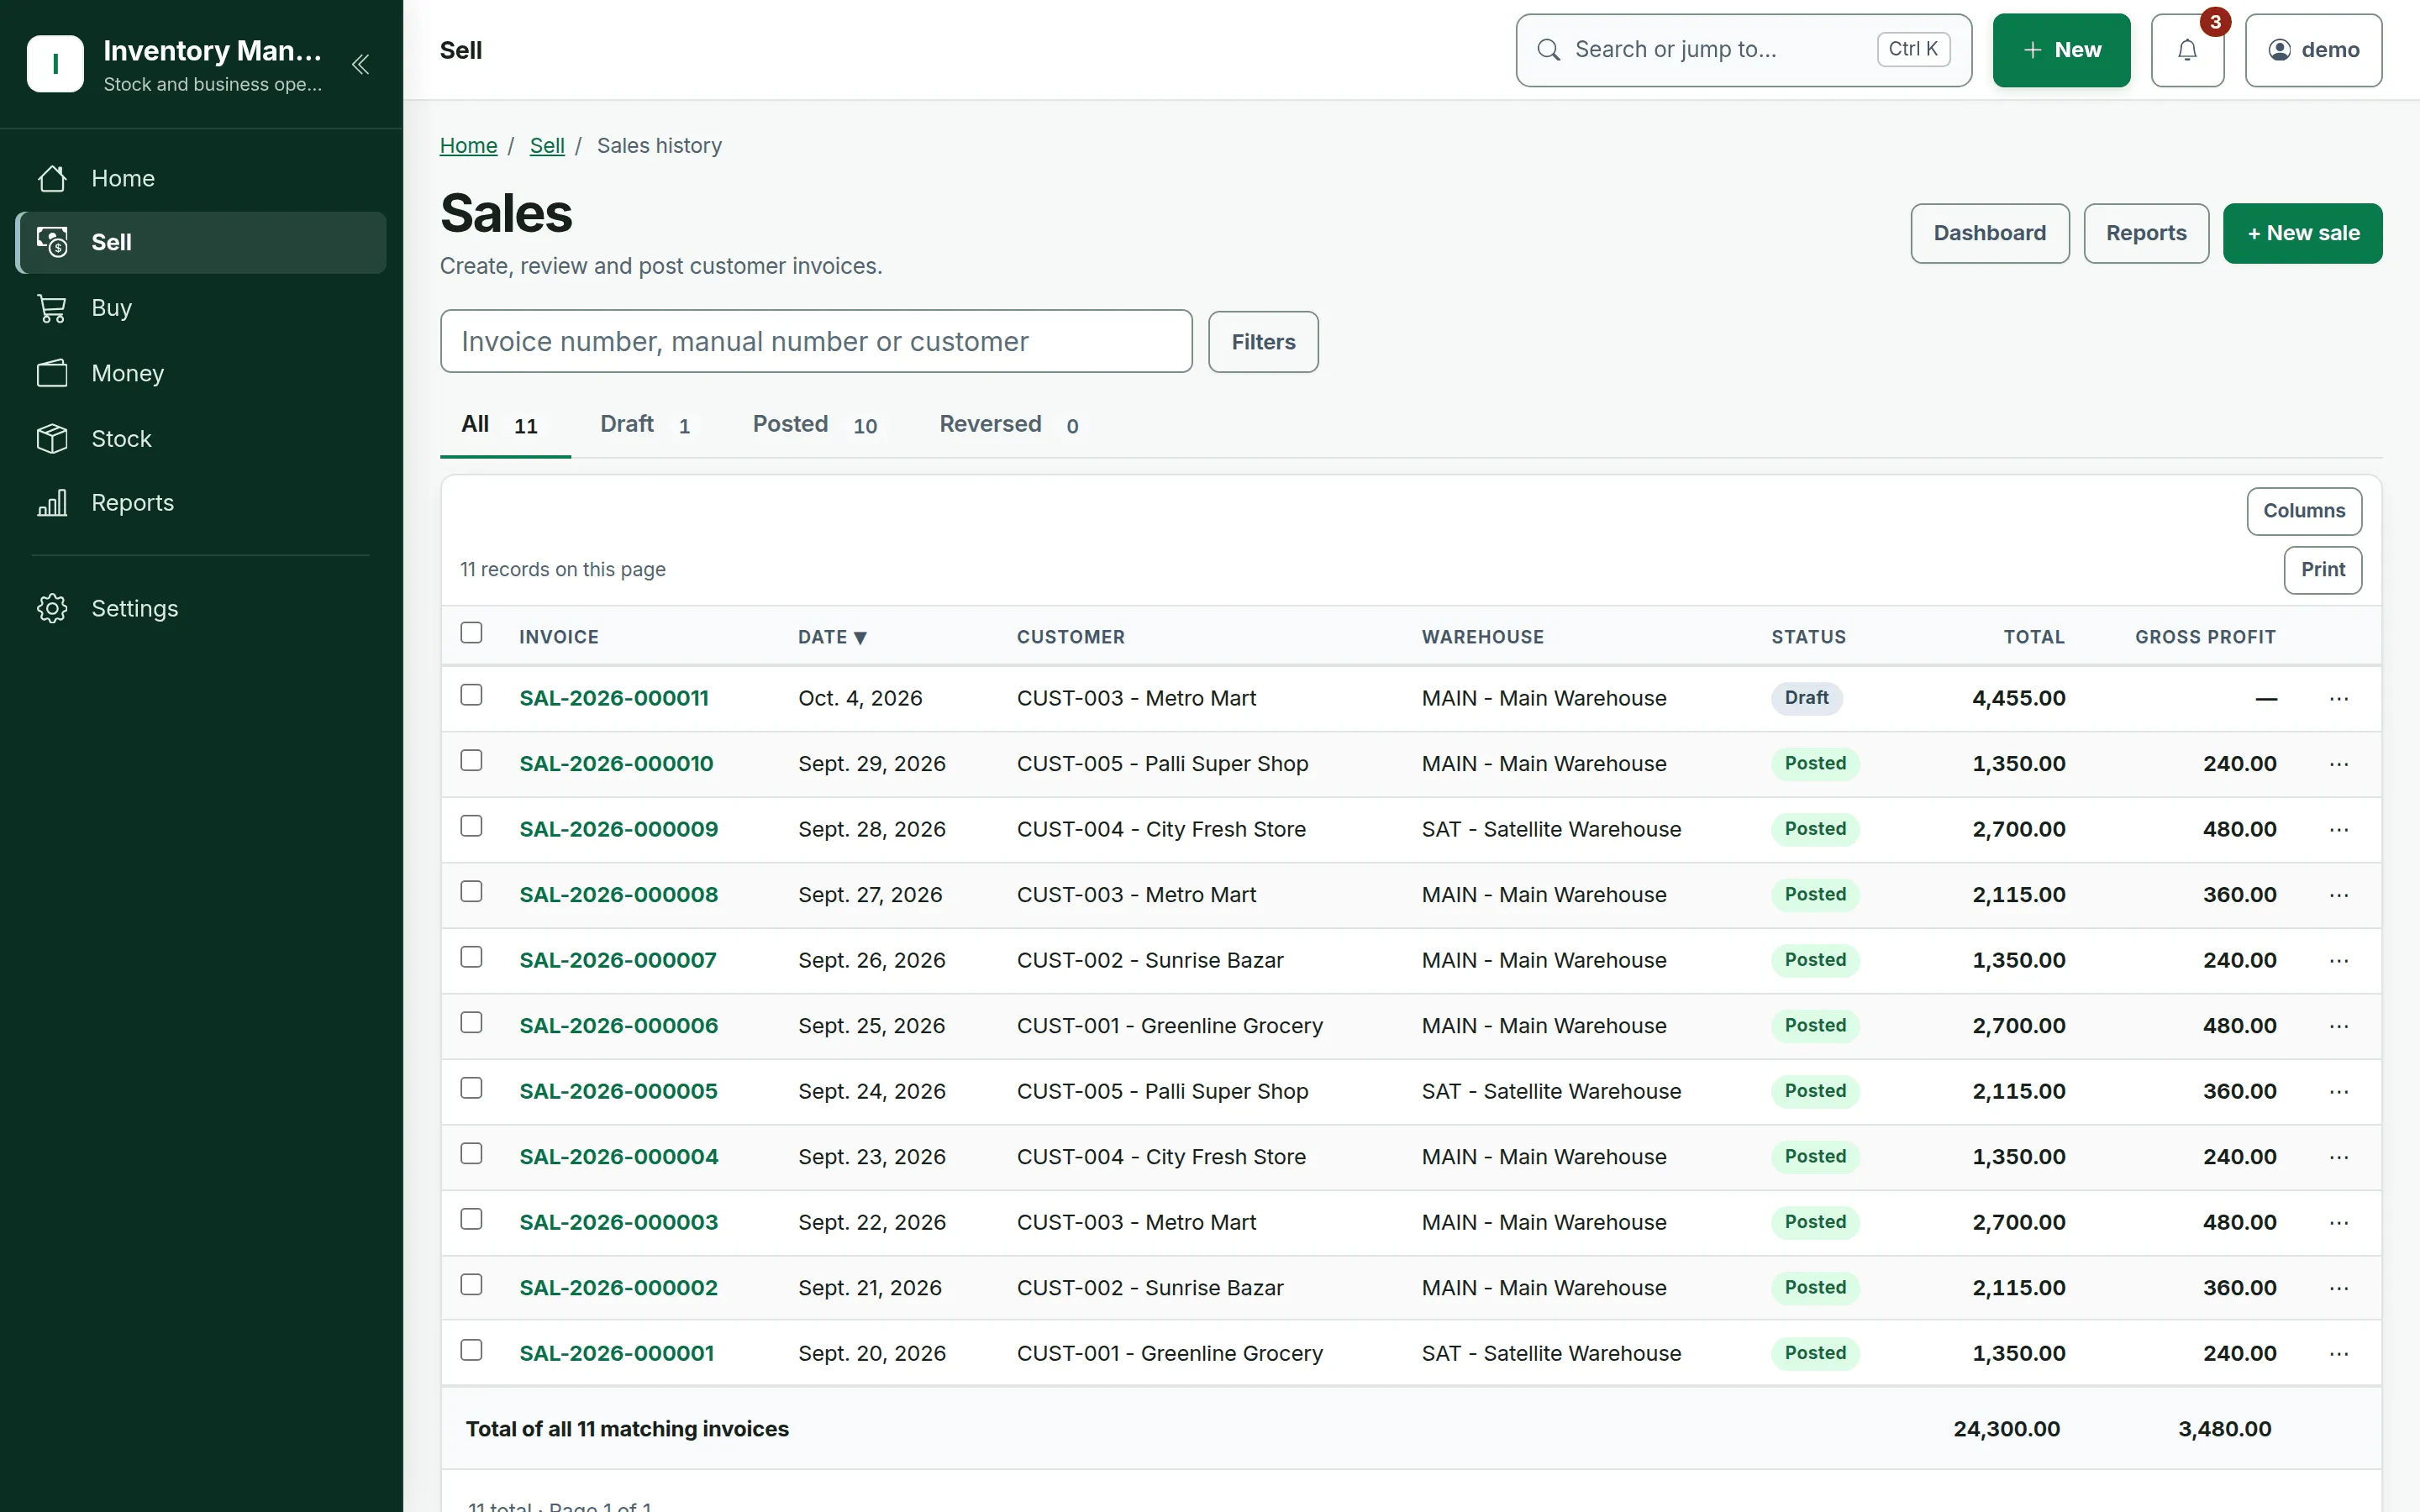Open invoice SAL-2026-000003 link
The height and width of the screenshot is (1512, 2420).
(618, 1223)
